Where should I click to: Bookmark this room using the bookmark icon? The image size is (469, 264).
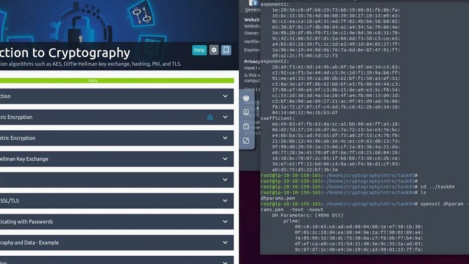click(x=226, y=50)
